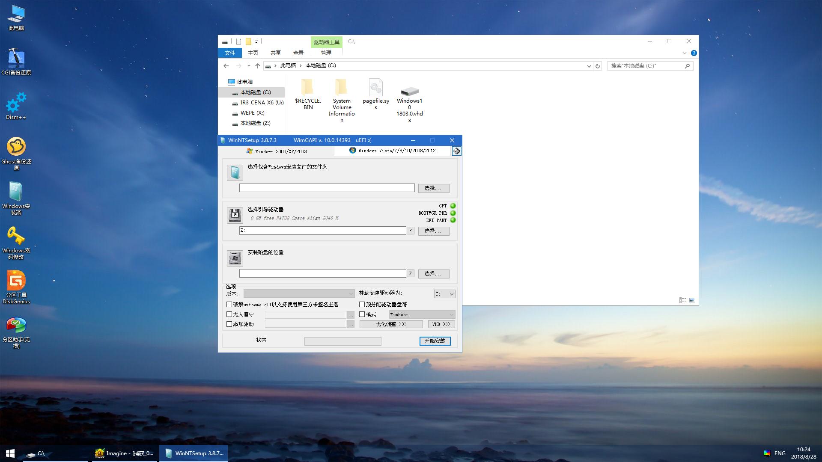This screenshot has height=462, width=822.
Task: Expand the Explorer ribbon chevron
Action: (x=684, y=53)
